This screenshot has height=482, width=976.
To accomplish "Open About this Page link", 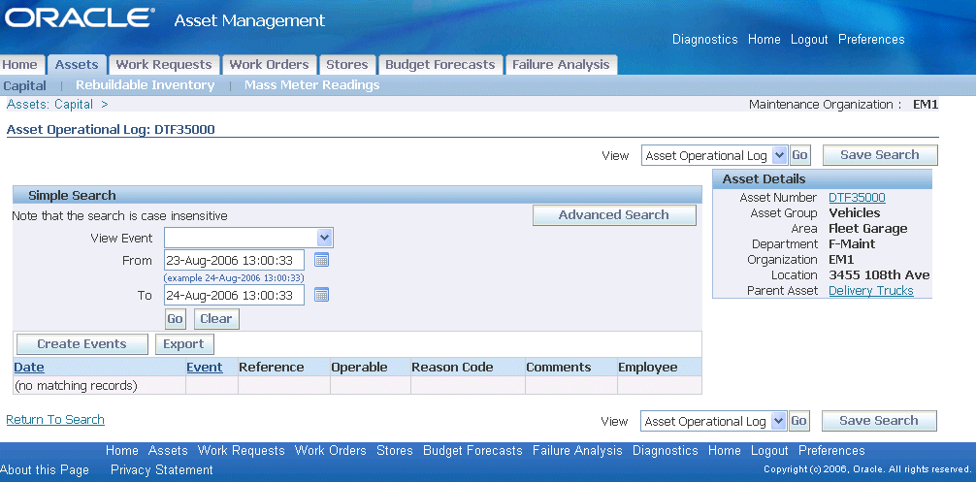I will coord(45,470).
